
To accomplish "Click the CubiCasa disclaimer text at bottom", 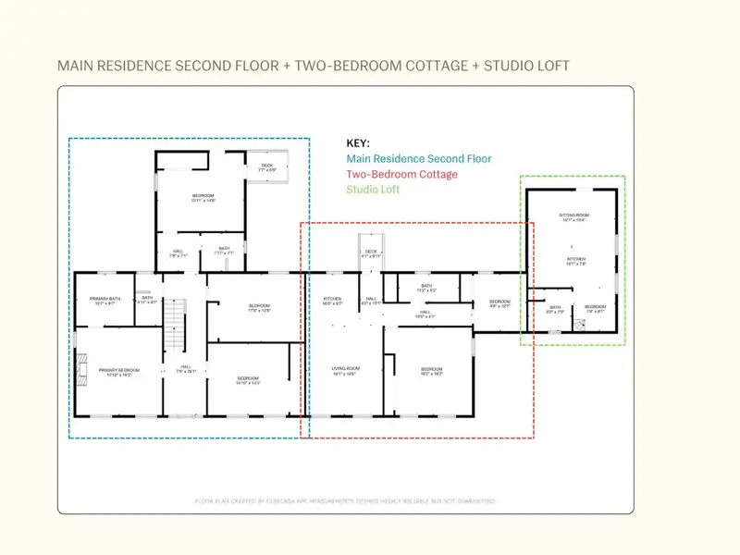I will click(345, 500).
